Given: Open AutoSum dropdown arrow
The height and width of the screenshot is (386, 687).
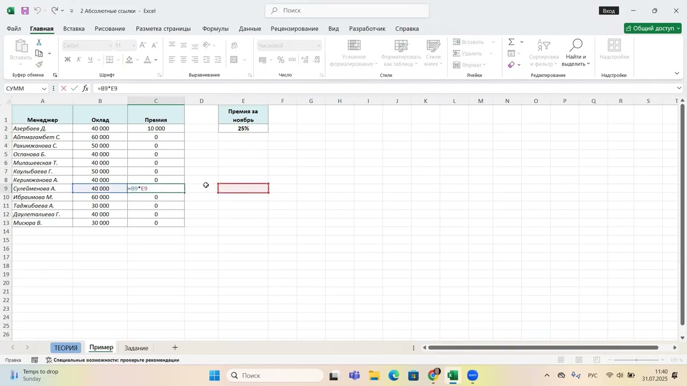Looking at the screenshot, I should (x=522, y=42).
